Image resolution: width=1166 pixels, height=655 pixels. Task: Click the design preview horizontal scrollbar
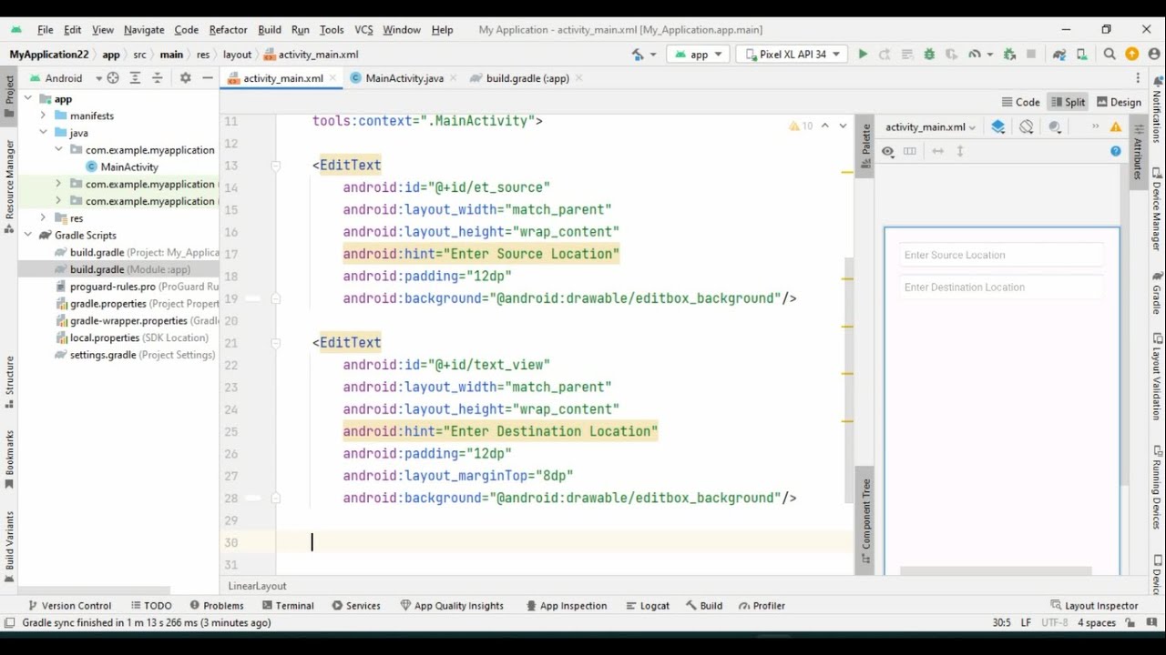[996, 570]
